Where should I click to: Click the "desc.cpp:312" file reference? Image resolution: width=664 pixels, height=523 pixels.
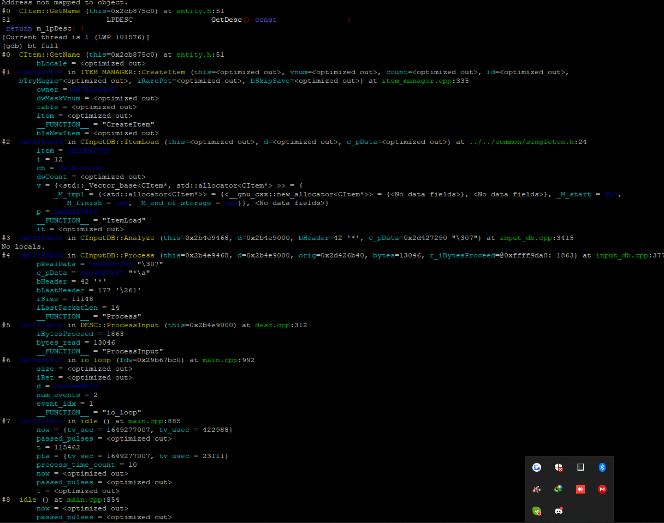click(x=281, y=325)
